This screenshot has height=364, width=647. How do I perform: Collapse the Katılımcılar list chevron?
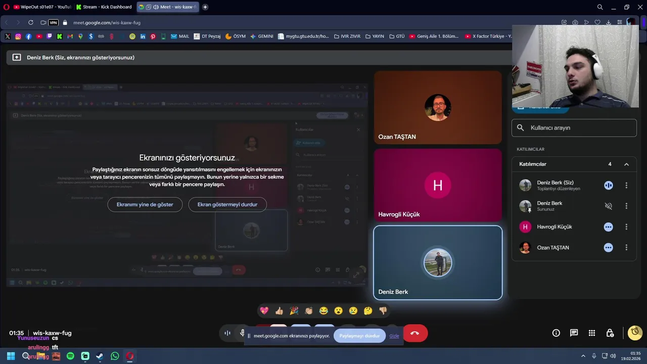626,164
